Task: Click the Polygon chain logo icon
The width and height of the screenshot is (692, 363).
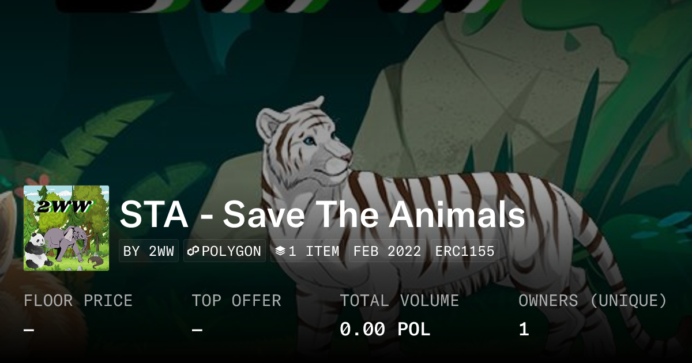Action: coord(193,251)
